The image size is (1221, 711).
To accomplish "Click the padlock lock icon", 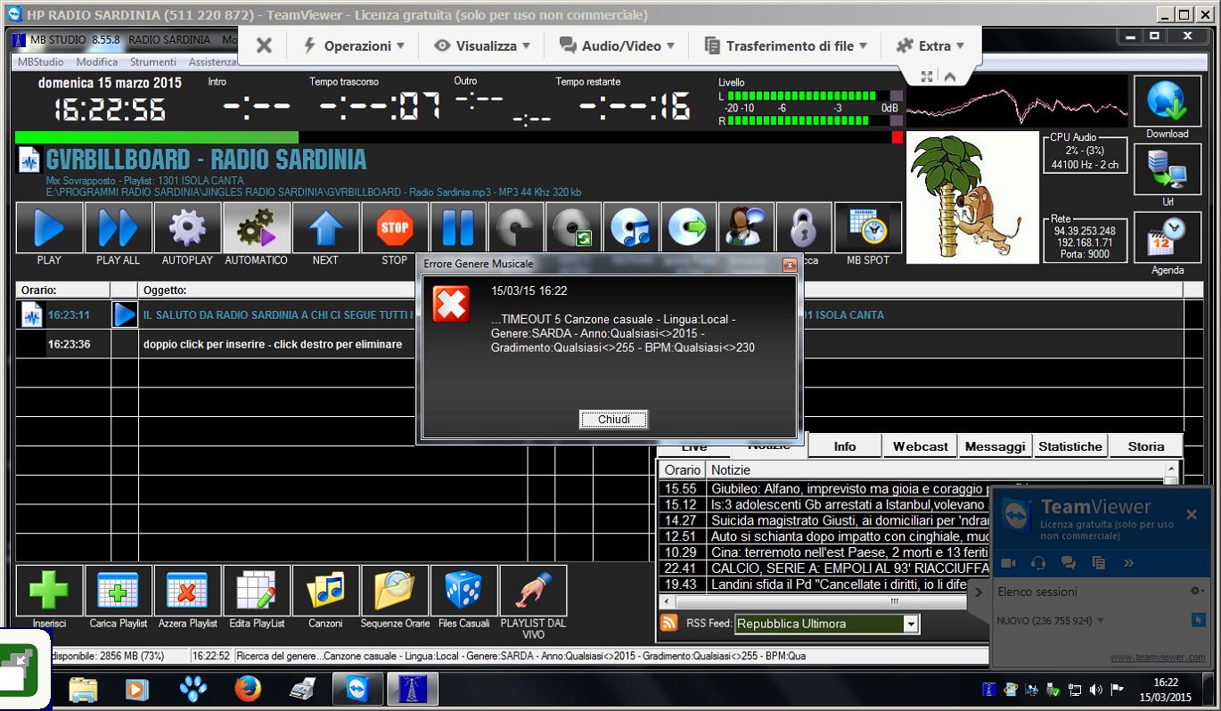I will (804, 228).
